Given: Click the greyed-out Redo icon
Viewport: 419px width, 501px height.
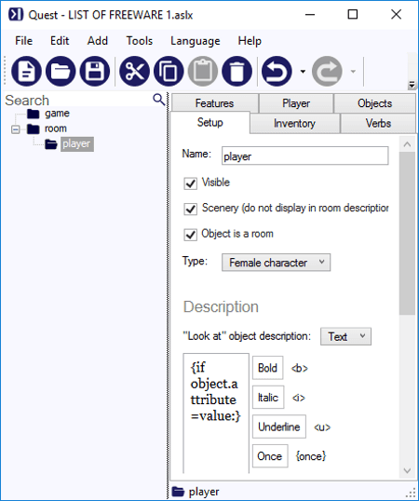Looking at the screenshot, I should [x=327, y=72].
